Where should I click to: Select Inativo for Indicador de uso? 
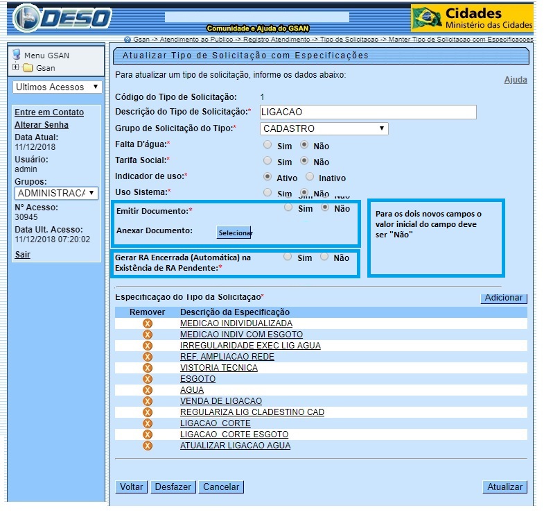click(310, 178)
